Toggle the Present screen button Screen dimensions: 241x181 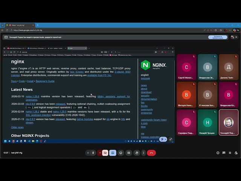pyautogui.click(x=113, y=153)
